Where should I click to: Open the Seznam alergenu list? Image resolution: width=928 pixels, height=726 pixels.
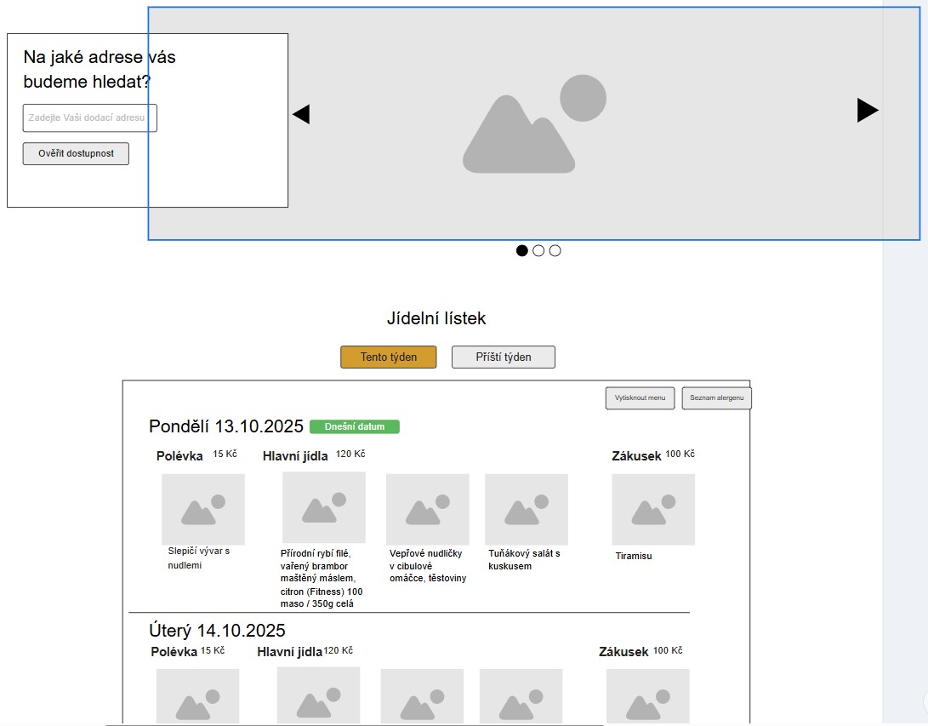coord(717,398)
